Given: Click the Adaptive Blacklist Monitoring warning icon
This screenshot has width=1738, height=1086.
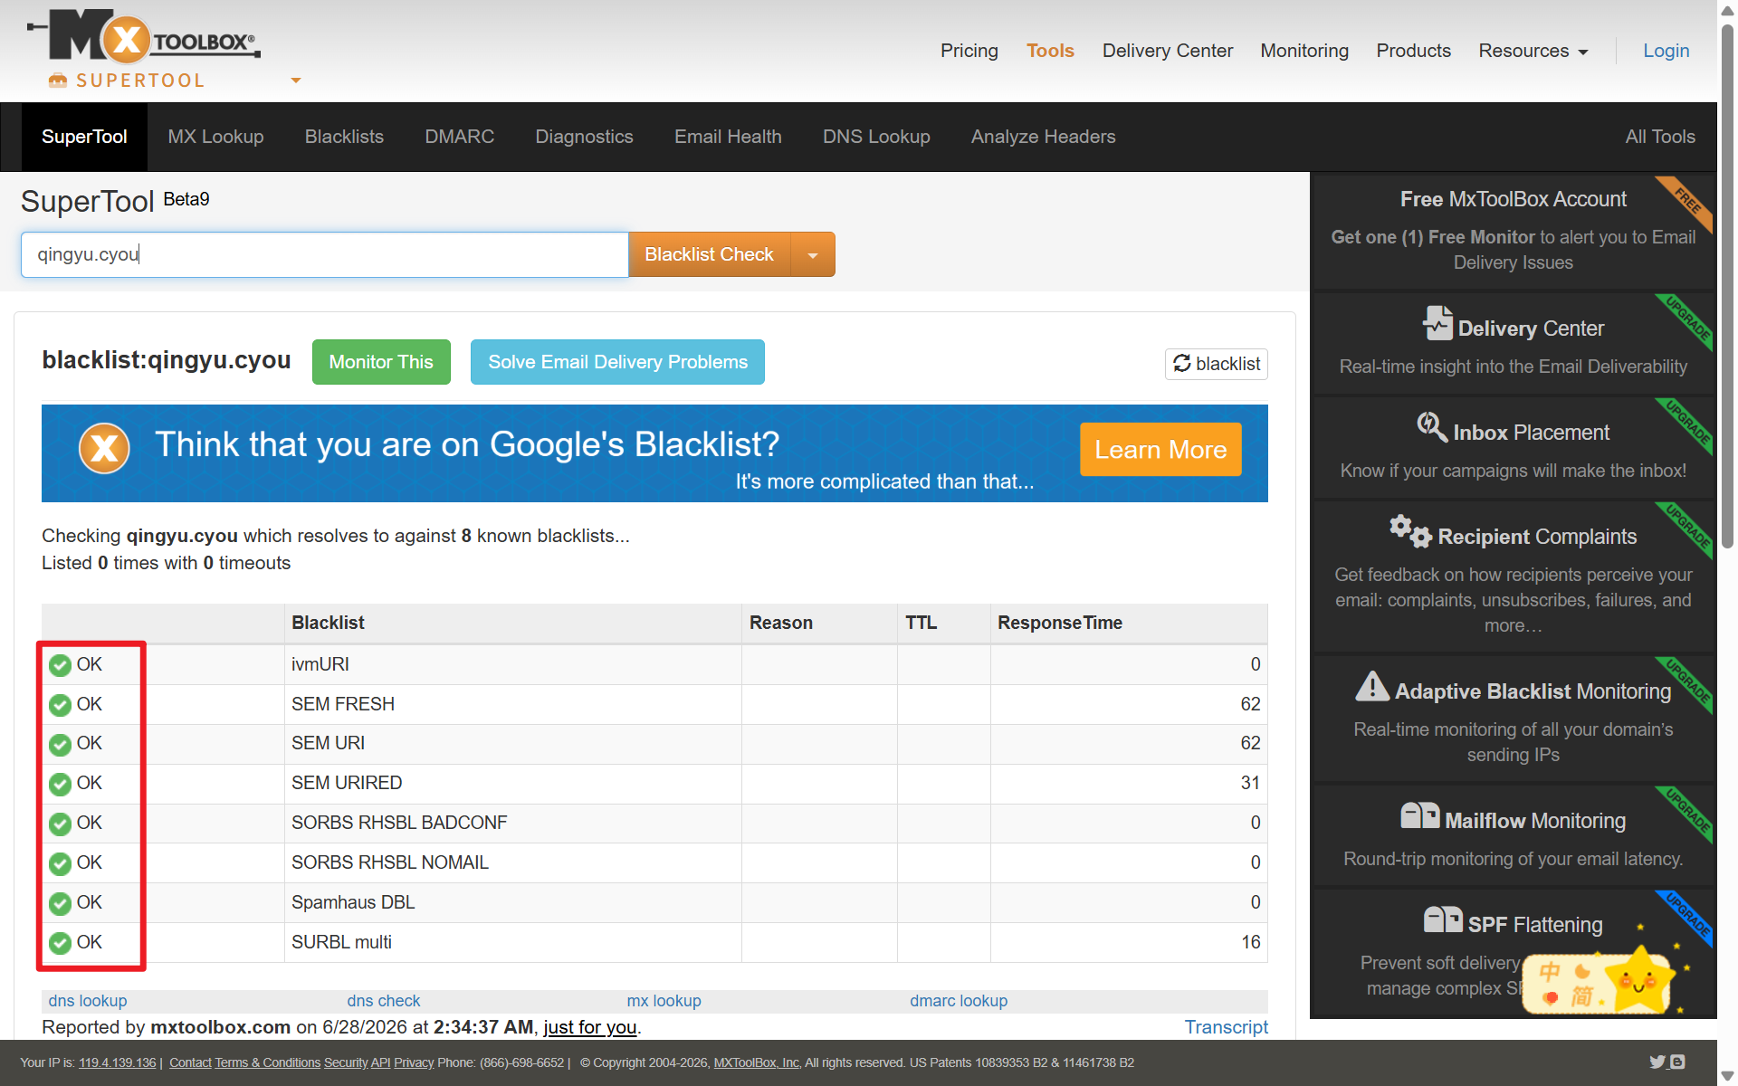Looking at the screenshot, I should (x=1372, y=686).
